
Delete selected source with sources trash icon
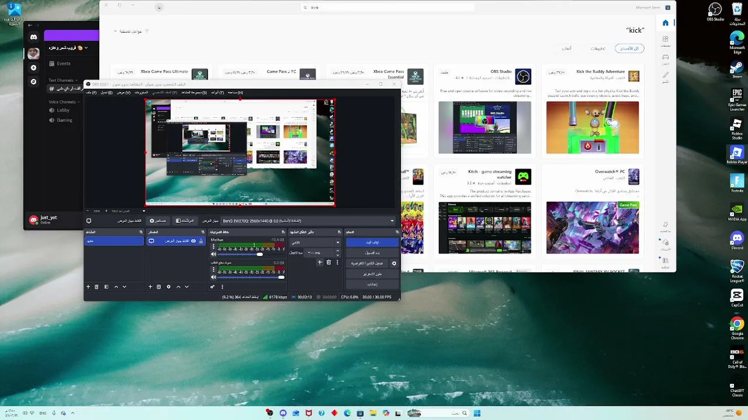[x=158, y=287]
